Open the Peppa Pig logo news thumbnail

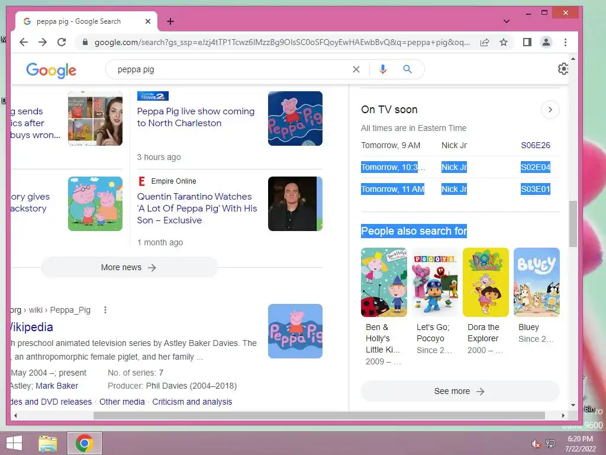tap(295, 118)
